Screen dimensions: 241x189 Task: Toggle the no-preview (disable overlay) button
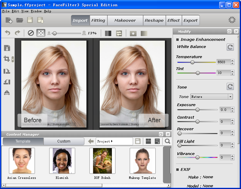coord(31,33)
